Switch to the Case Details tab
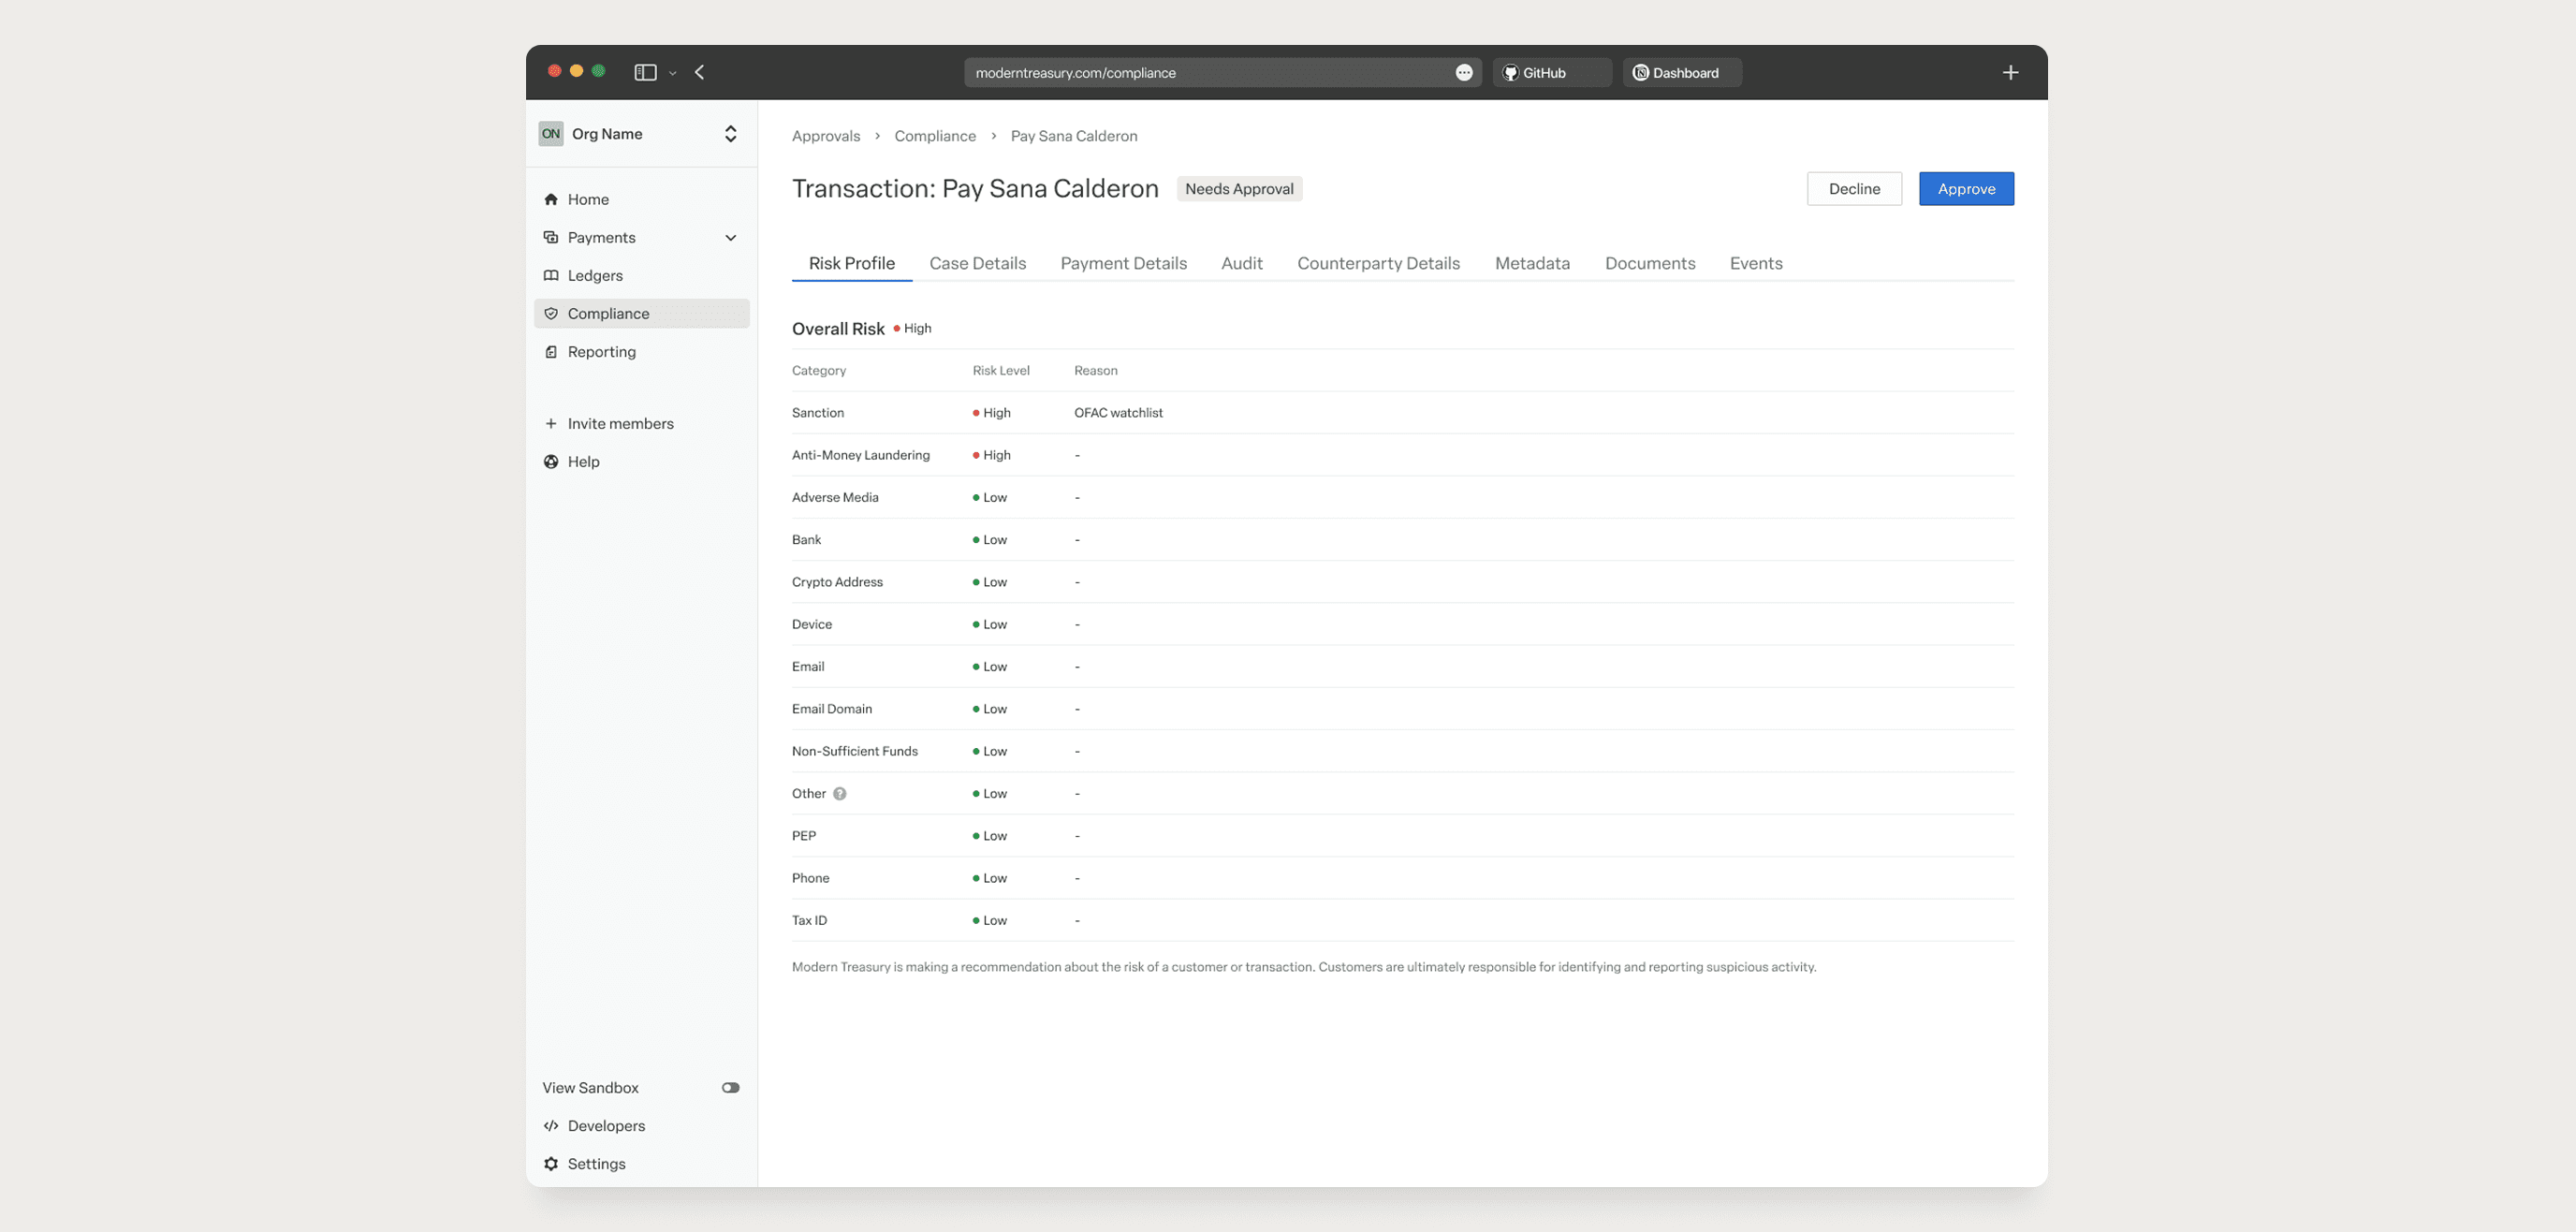 pyautogui.click(x=977, y=263)
